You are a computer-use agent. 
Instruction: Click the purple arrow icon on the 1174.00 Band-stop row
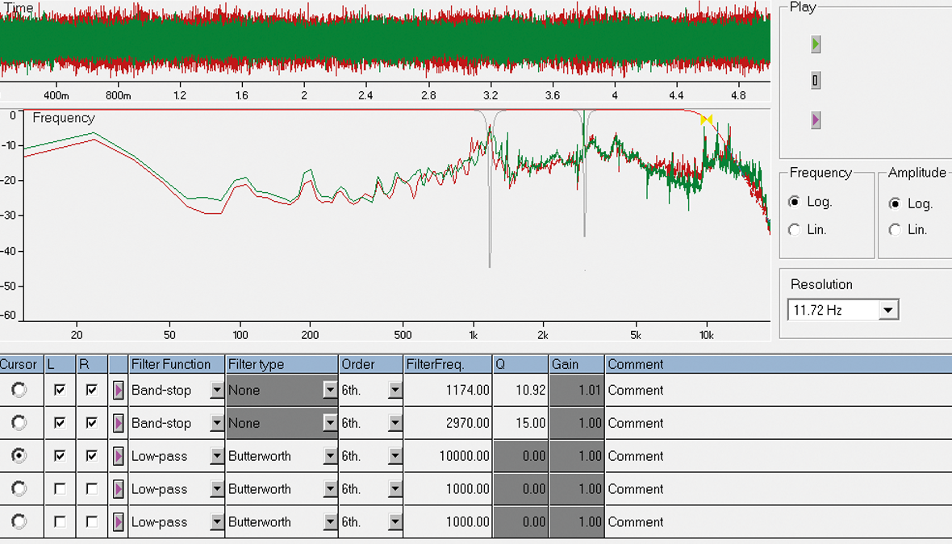[119, 391]
